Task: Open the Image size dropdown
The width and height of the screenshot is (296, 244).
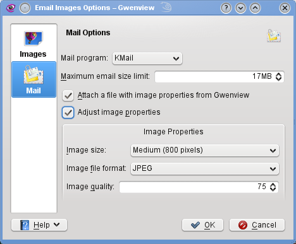Action: (x=205, y=150)
